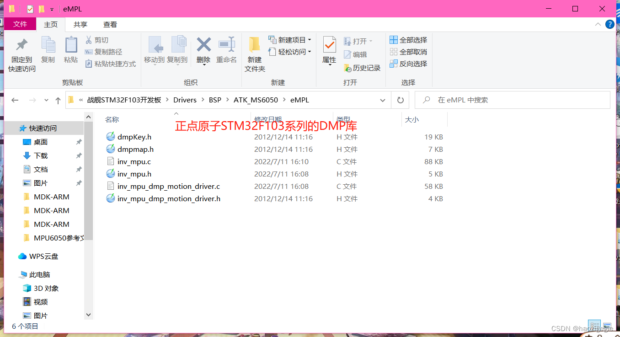The width and height of the screenshot is (620, 337).
Task: Click Invert selection (反向选择)
Action: coord(408,64)
